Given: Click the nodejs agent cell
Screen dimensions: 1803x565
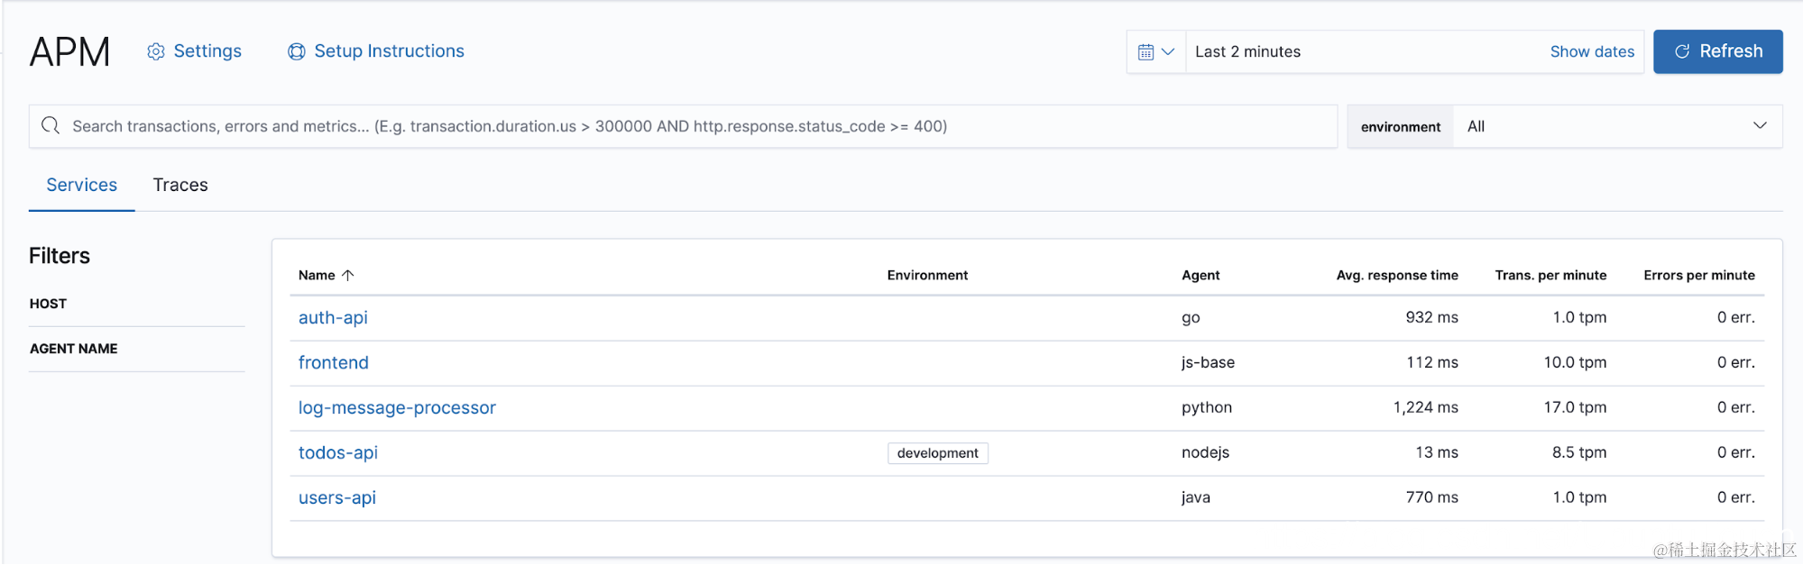Looking at the screenshot, I should (1206, 452).
